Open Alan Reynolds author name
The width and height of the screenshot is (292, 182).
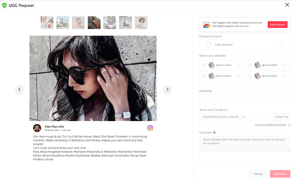click(x=54, y=126)
